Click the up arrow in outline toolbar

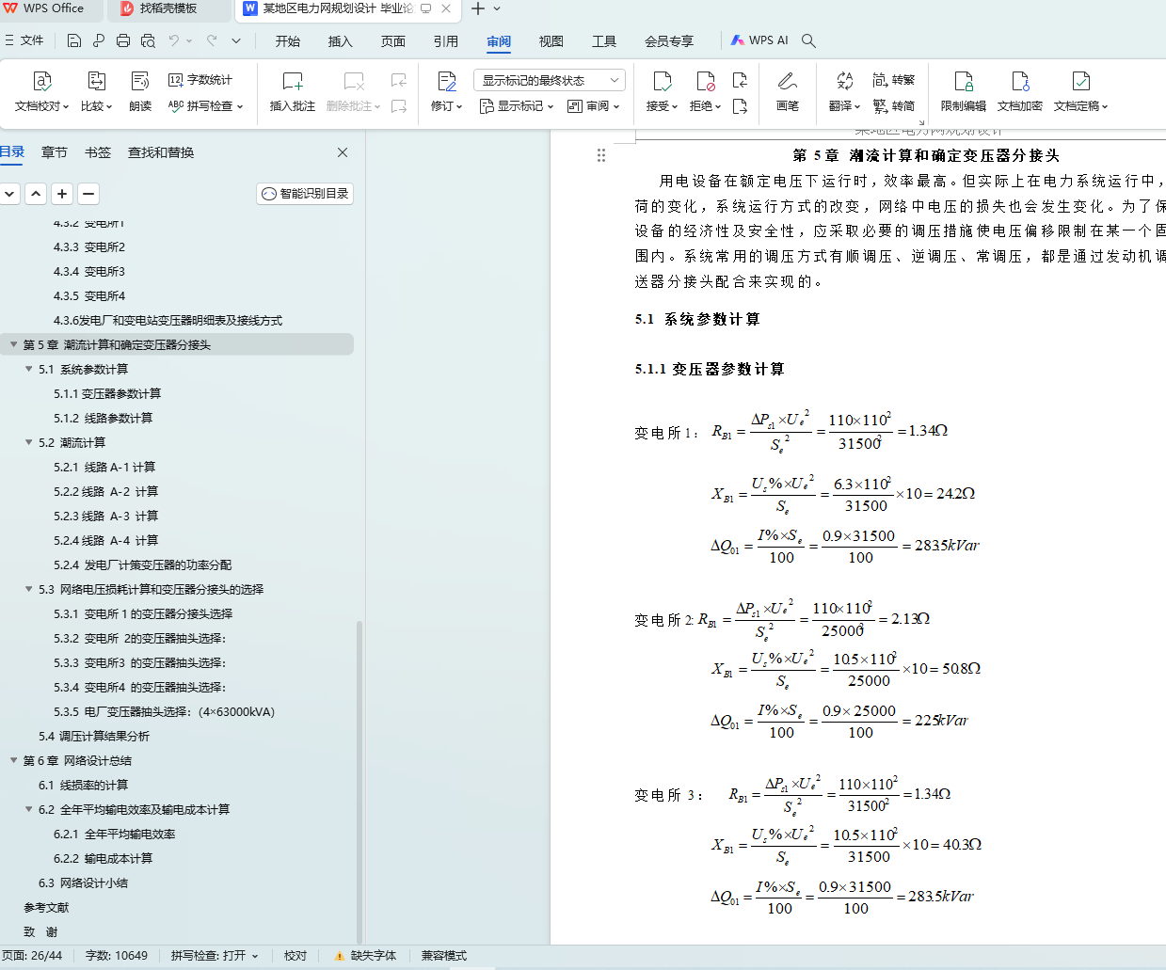[x=36, y=194]
